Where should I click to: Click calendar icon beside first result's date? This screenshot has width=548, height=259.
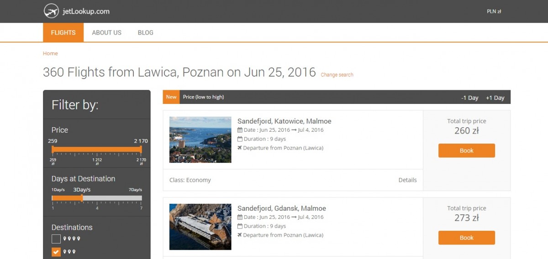pyautogui.click(x=240, y=130)
